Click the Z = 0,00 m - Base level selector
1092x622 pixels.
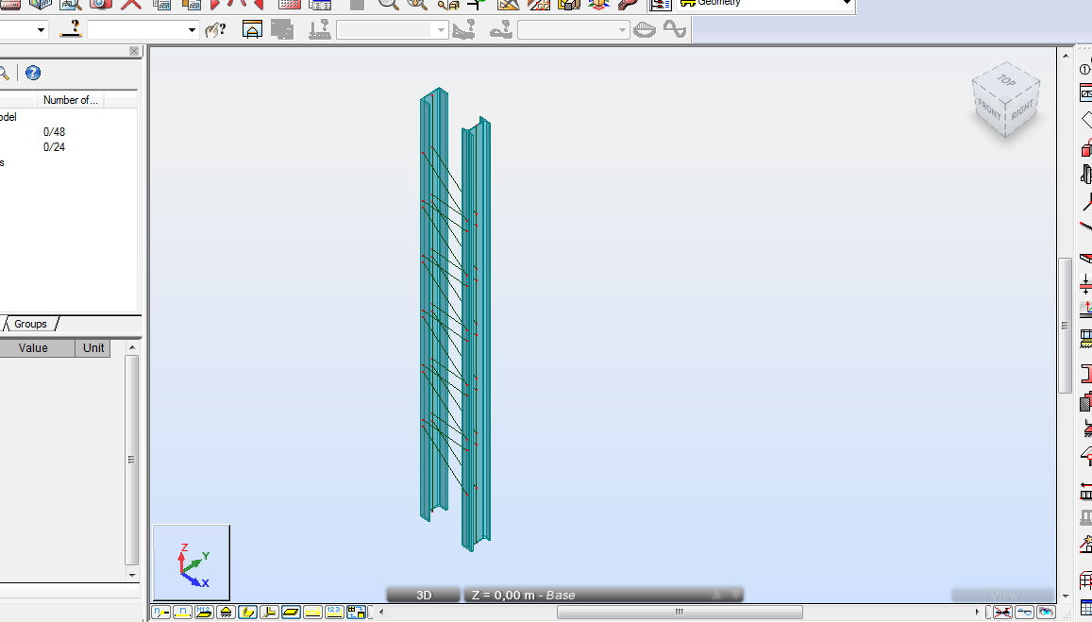click(603, 595)
